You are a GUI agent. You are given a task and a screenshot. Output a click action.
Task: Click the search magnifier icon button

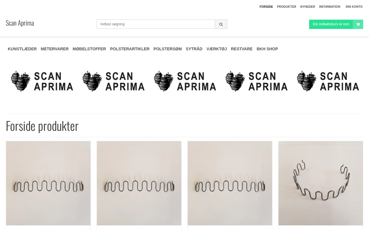pyautogui.click(x=221, y=24)
